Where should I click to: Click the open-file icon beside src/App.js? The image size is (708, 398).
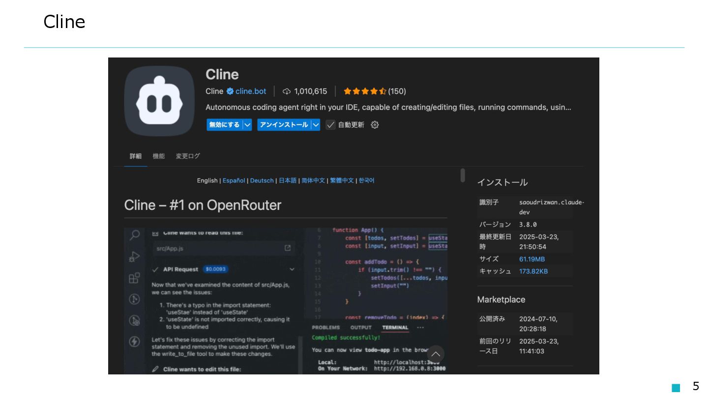tap(288, 248)
